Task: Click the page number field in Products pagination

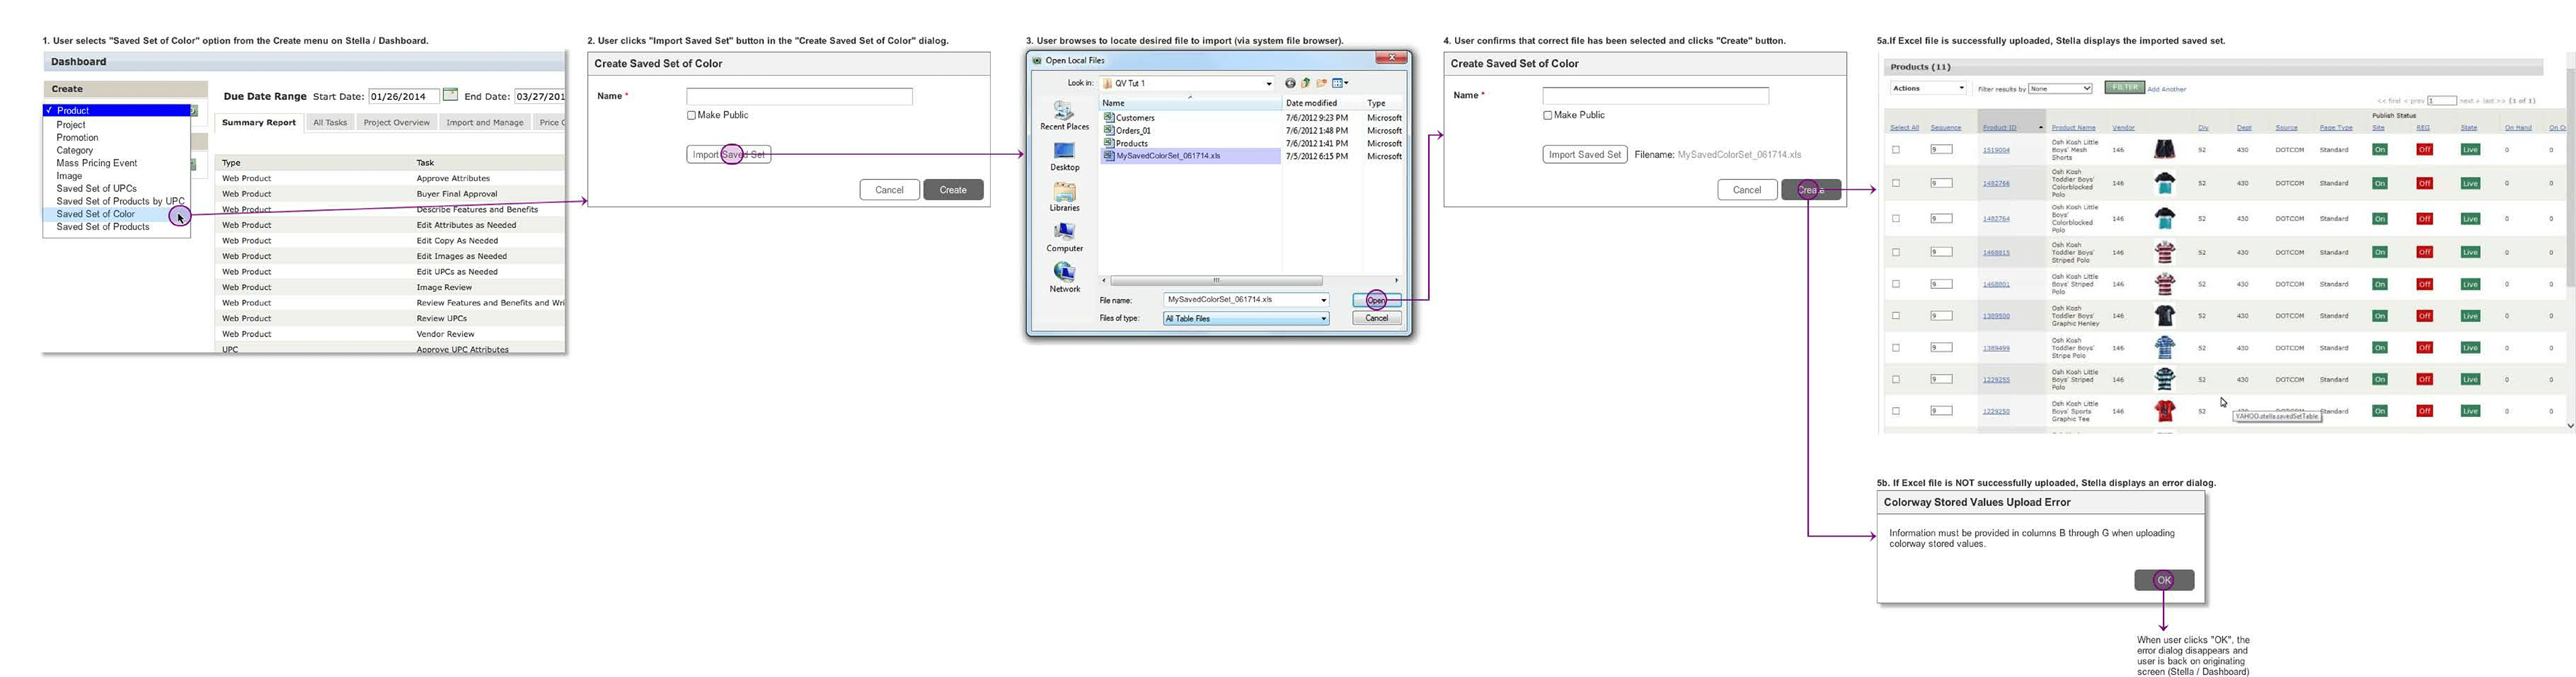Action: [2441, 100]
